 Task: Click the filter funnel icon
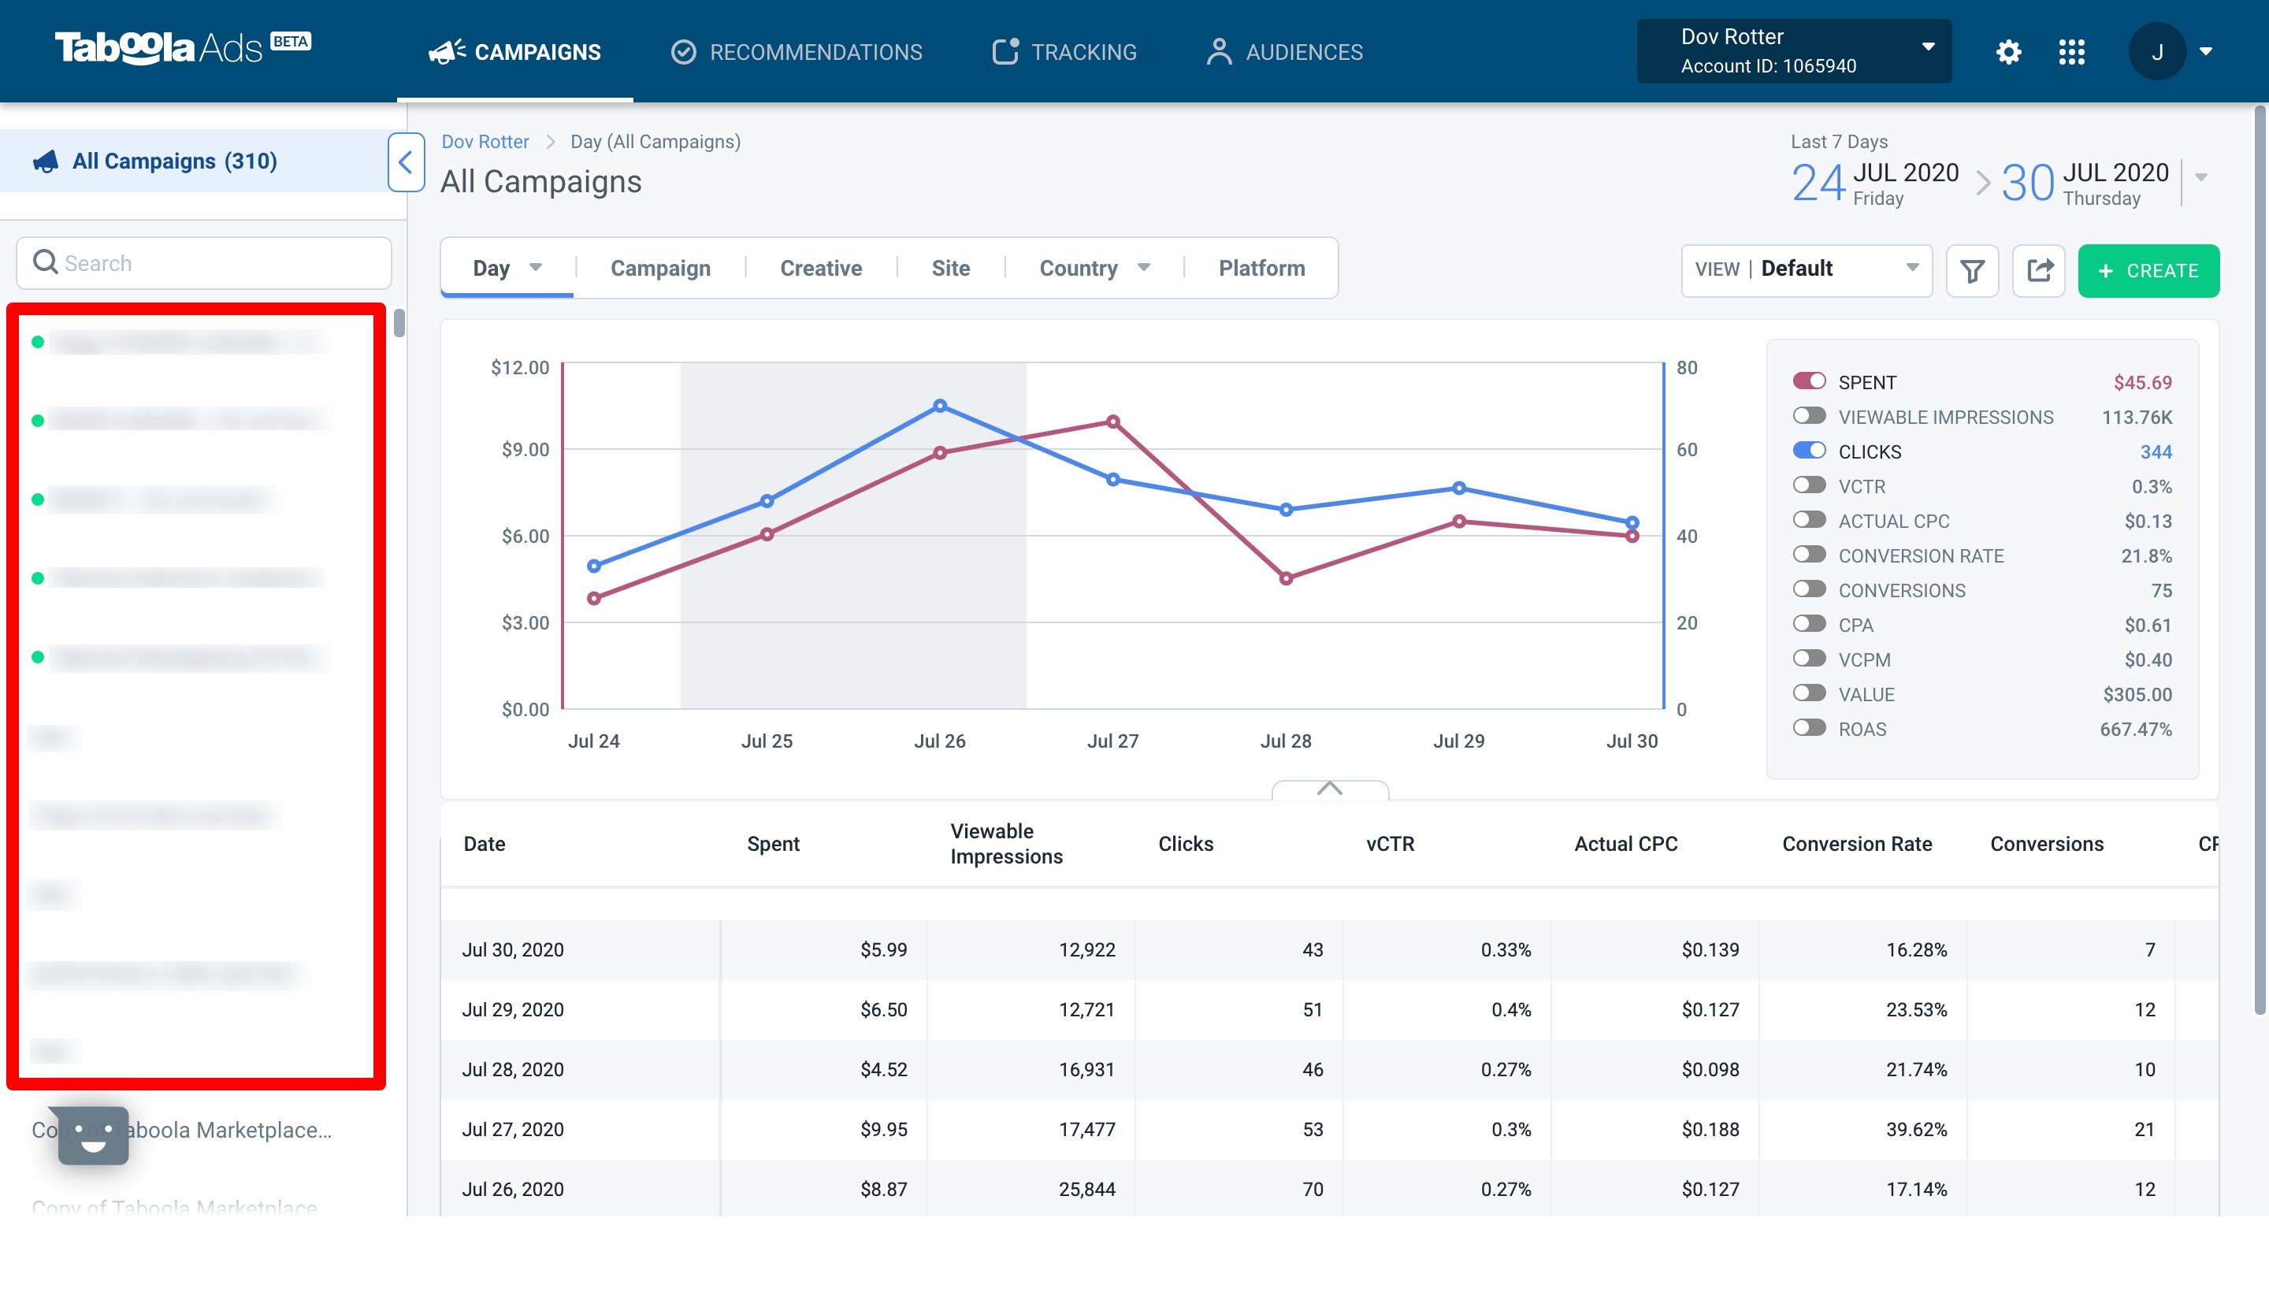pyautogui.click(x=1972, y=270)
